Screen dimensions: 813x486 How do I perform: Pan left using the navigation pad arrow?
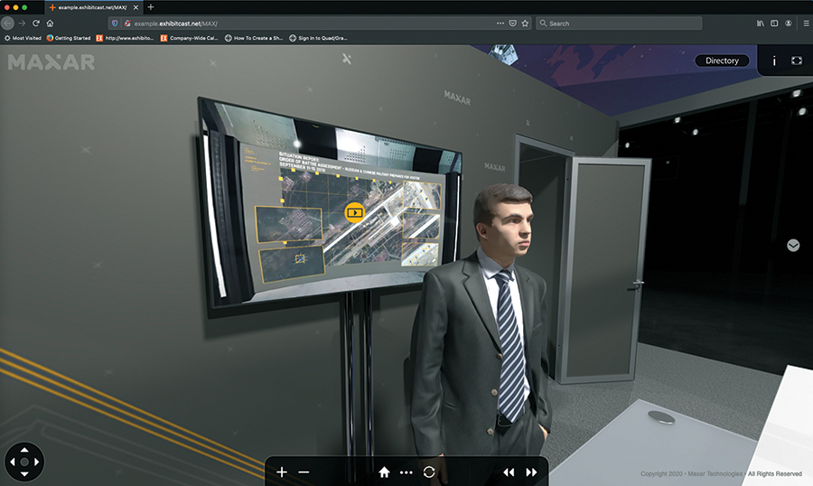tap(13, 462)
